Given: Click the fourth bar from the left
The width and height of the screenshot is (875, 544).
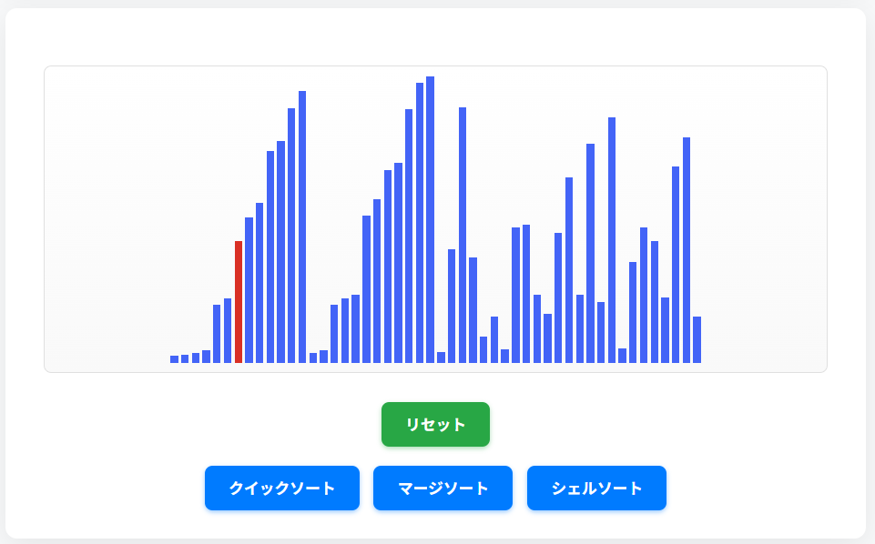Looking at the screenshot, I should point(206,357).
